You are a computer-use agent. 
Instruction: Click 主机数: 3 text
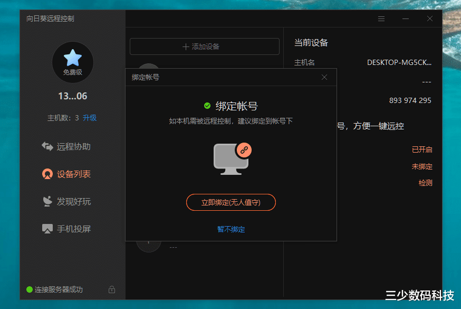pyautogui.click(x=63, y=118)
